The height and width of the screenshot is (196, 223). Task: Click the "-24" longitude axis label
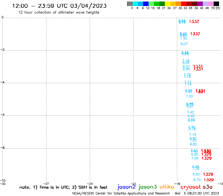pos(90,184)
